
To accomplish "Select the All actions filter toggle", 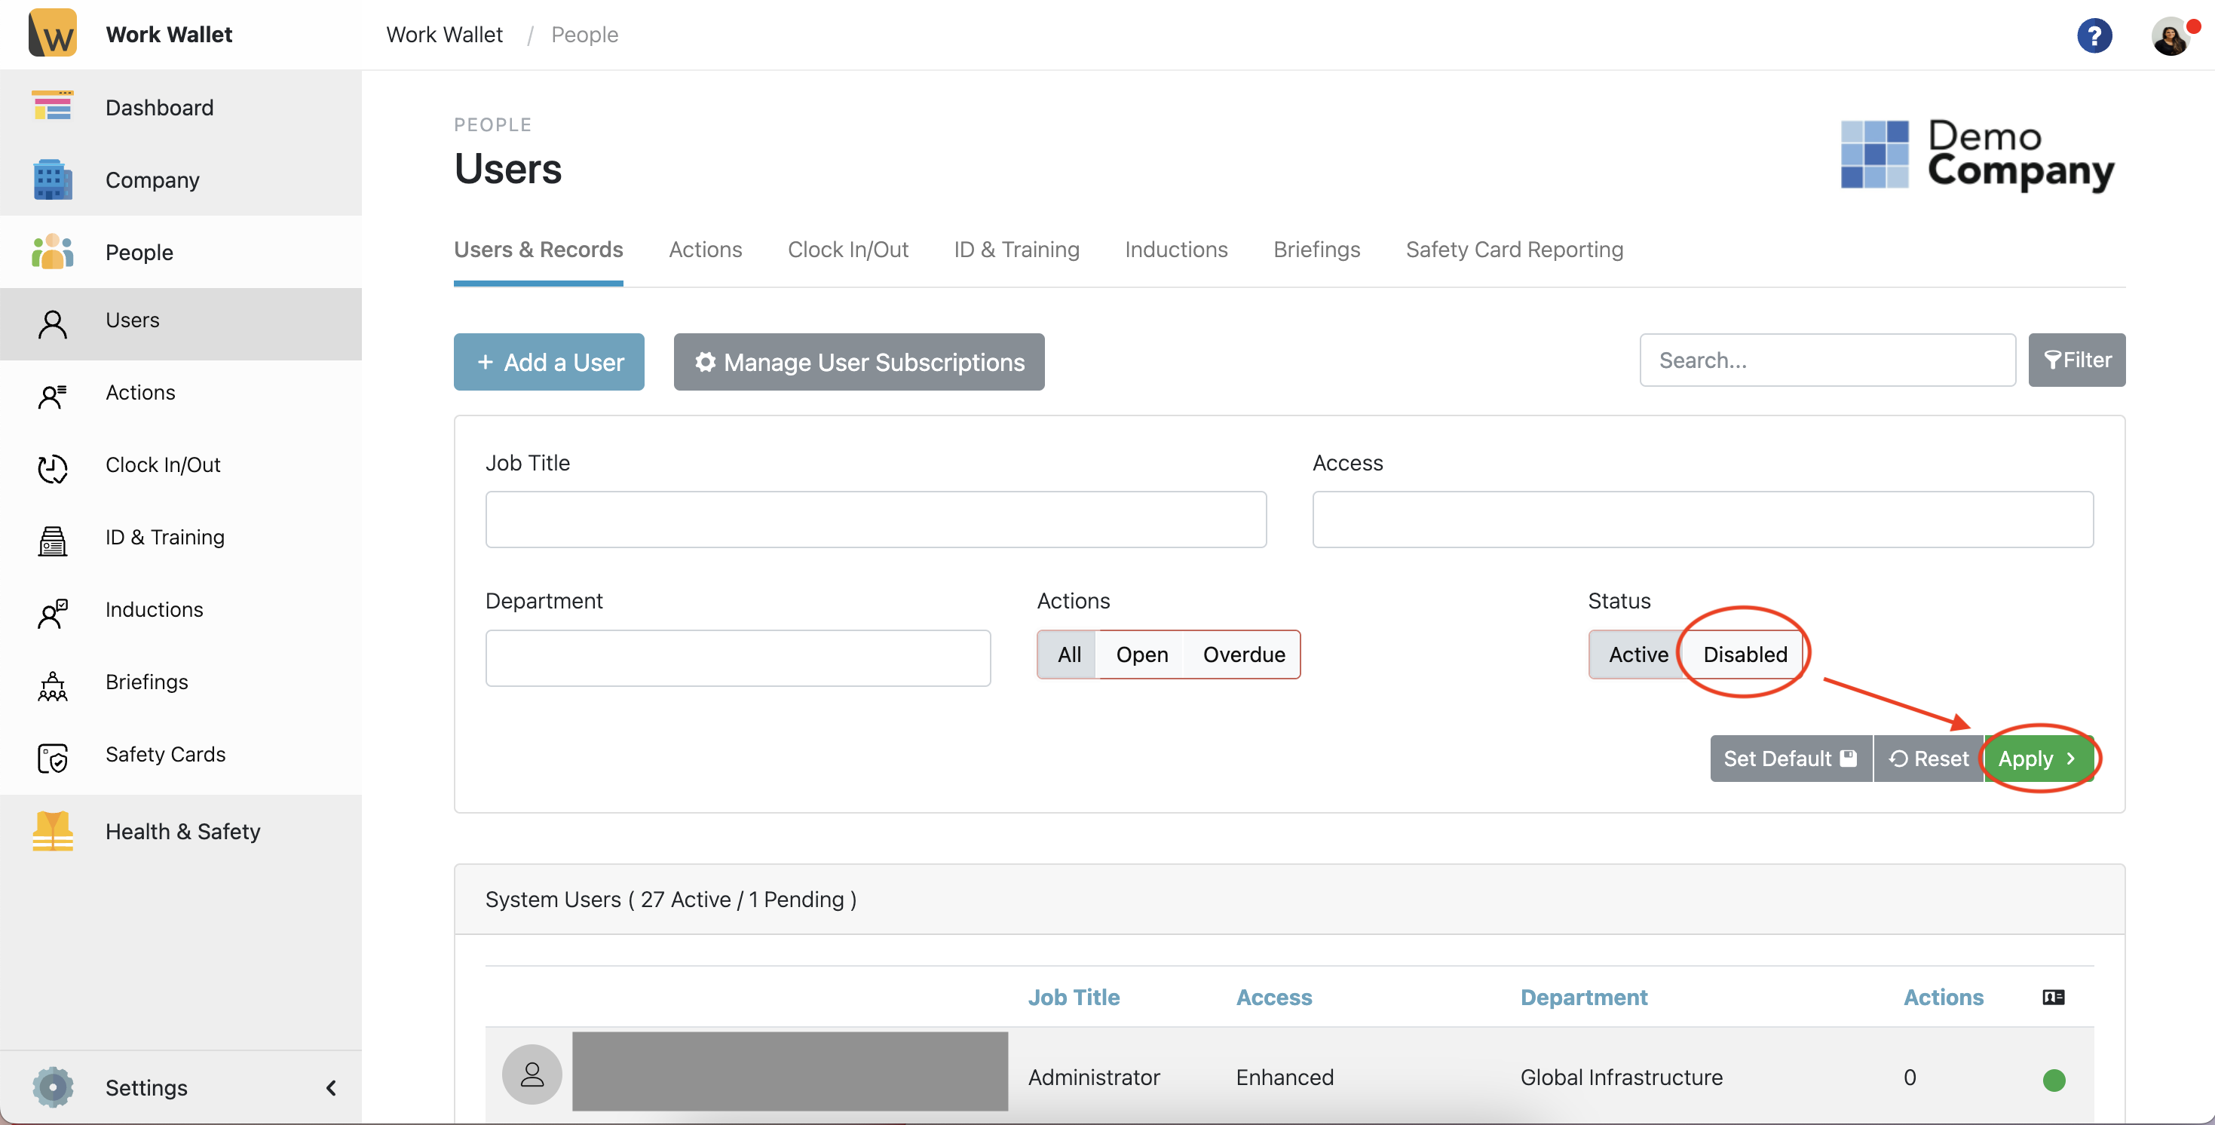I will pos(1069,654).
